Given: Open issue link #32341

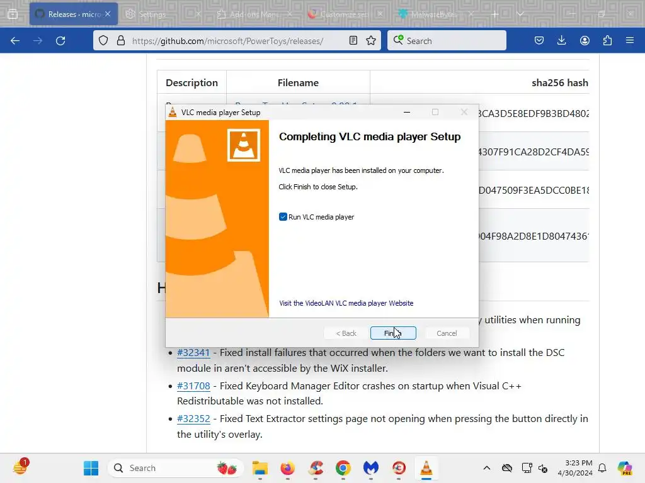Looking at the screenshot, I should [x=193, y=352].
